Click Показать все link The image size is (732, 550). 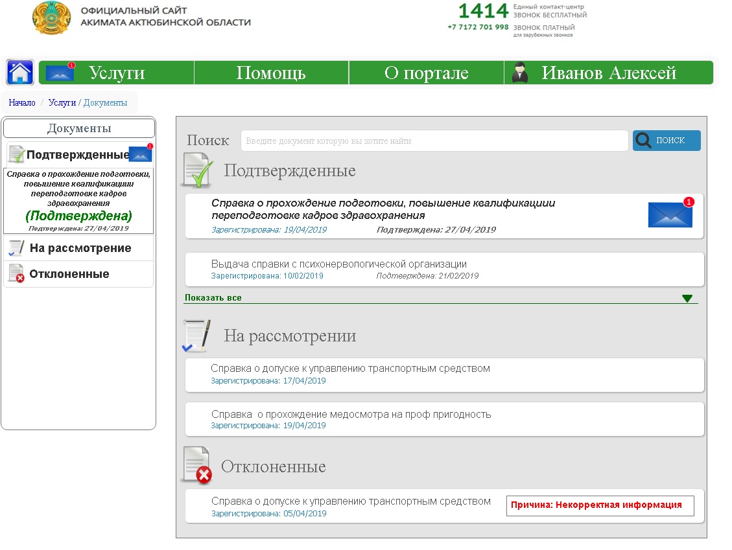213,297
